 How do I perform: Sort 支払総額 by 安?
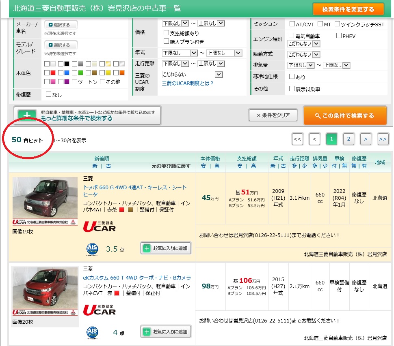[240, 166]
